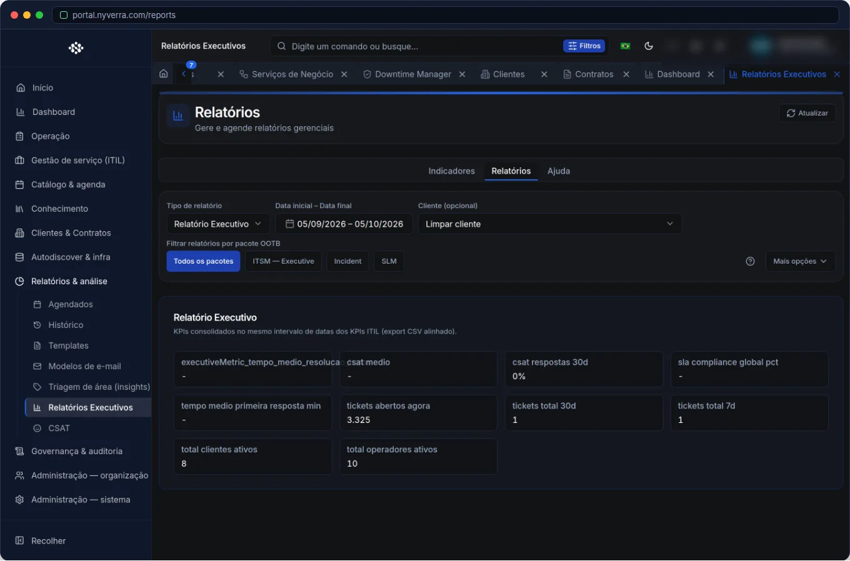This screenshot has height=561, width=850.
Task: Open Governança & auditoria section
Action: point(76,451)
